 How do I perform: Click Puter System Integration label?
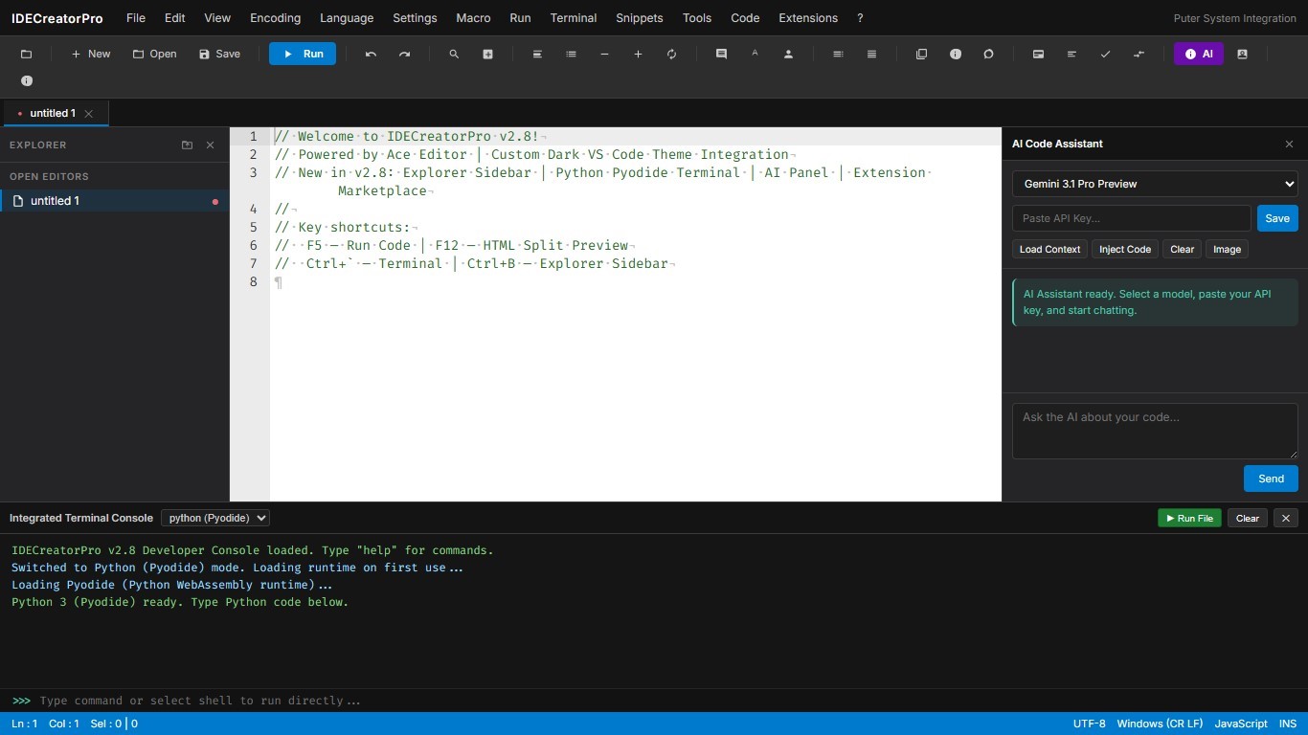tap(1235, 18)
